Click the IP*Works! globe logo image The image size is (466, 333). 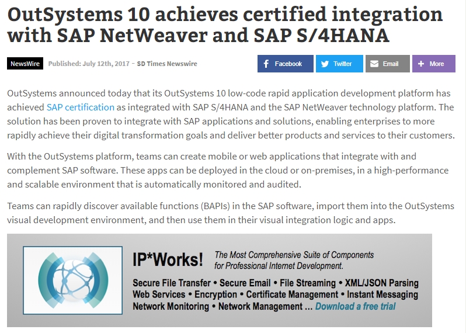click(x=73, y=280)
